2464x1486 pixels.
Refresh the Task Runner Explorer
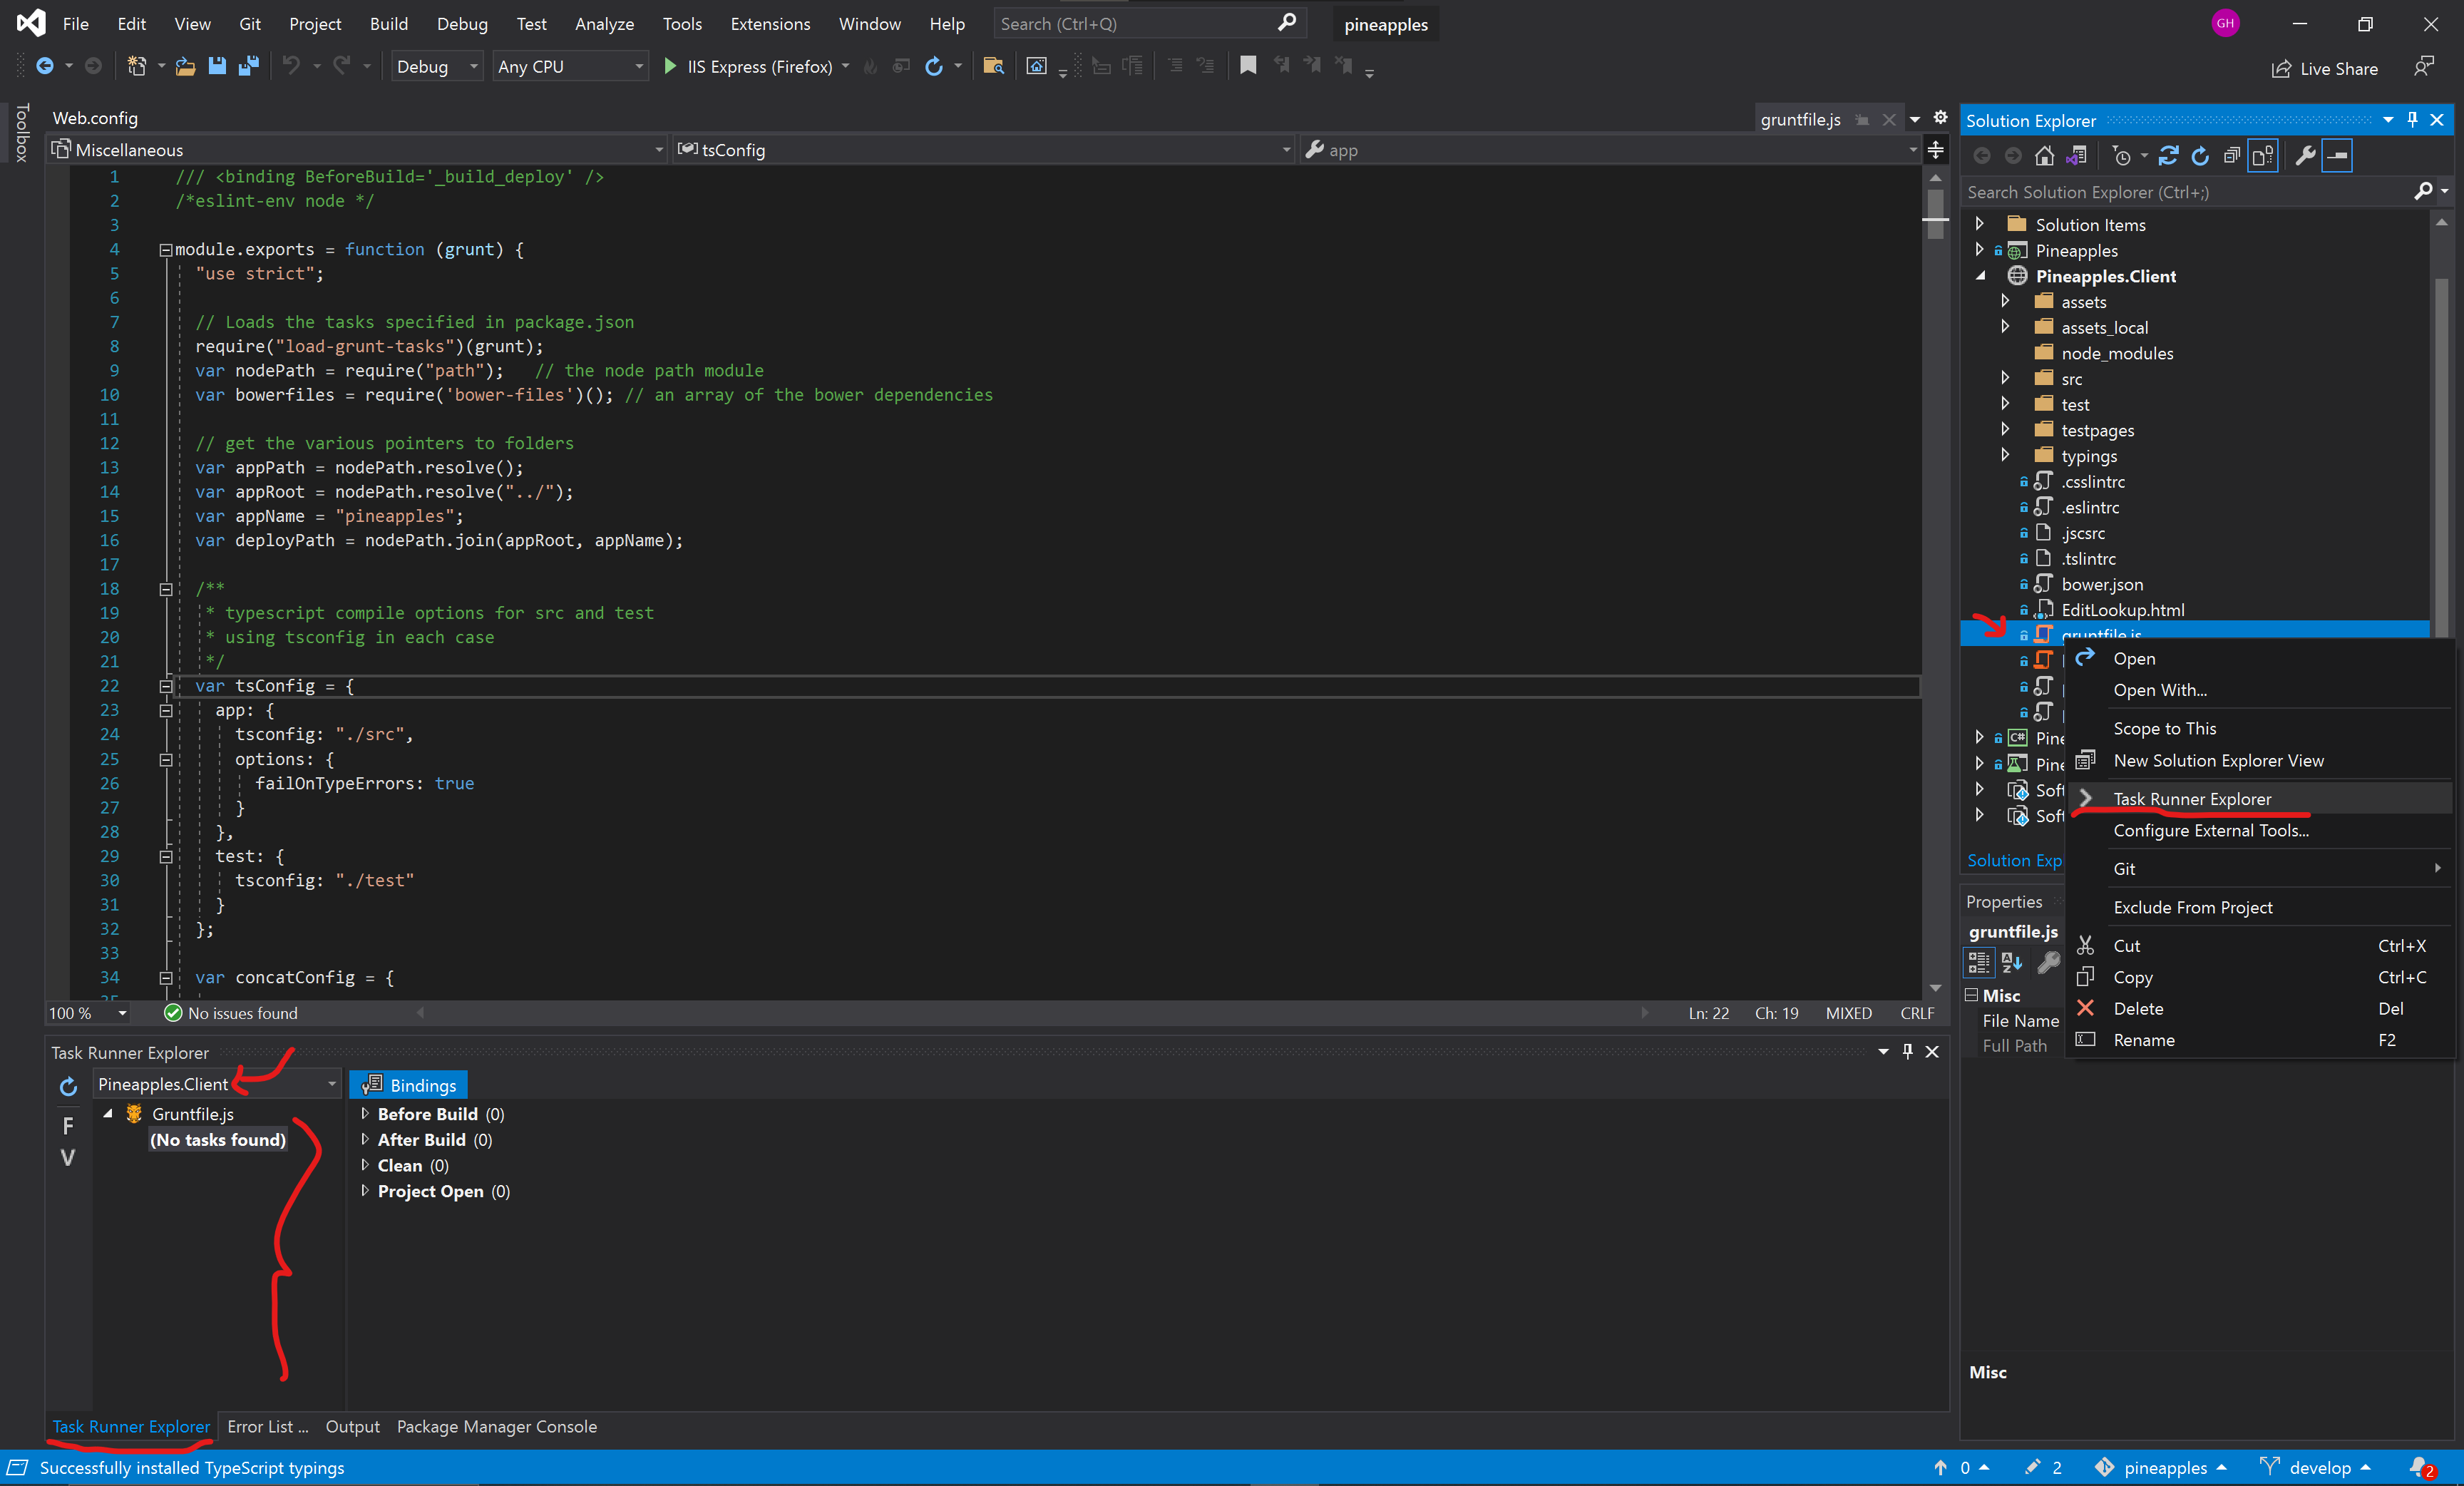[68, 1085]
